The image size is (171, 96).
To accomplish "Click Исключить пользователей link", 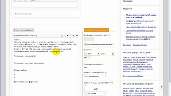I will click(x=24, y=14).
